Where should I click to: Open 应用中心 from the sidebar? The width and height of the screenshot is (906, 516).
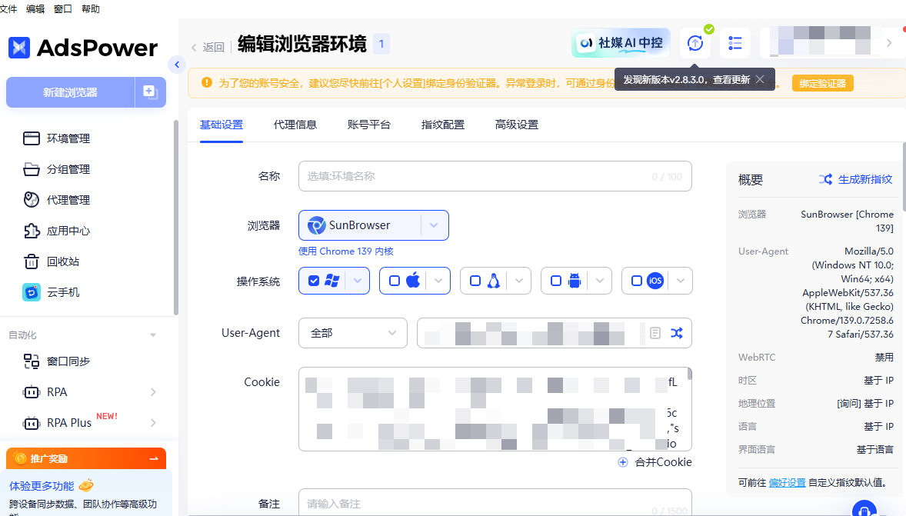click(68, 231)
